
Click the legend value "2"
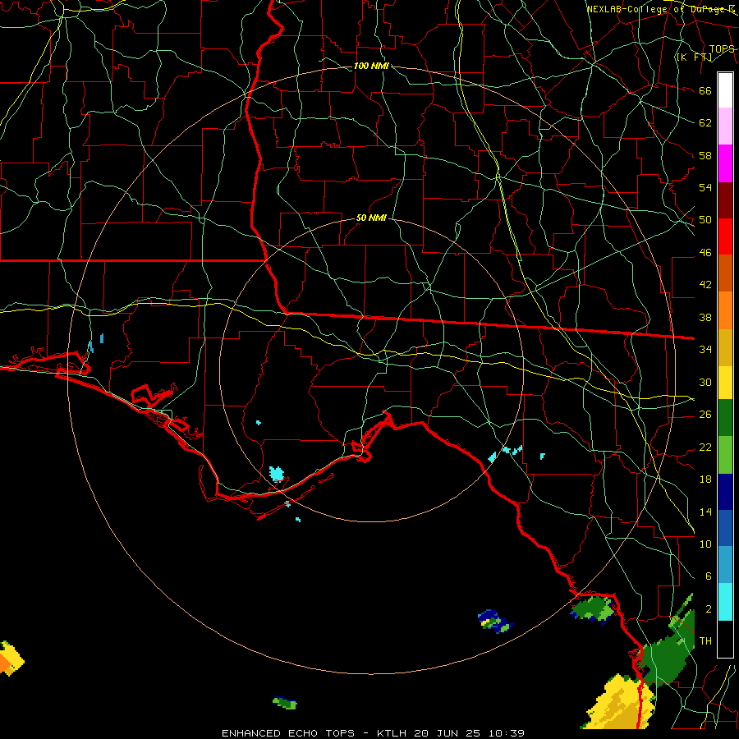708,609
